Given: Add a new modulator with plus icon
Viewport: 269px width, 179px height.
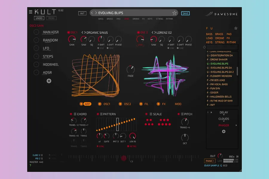Looking at the screenshot, I should click(x=49, y=81).
